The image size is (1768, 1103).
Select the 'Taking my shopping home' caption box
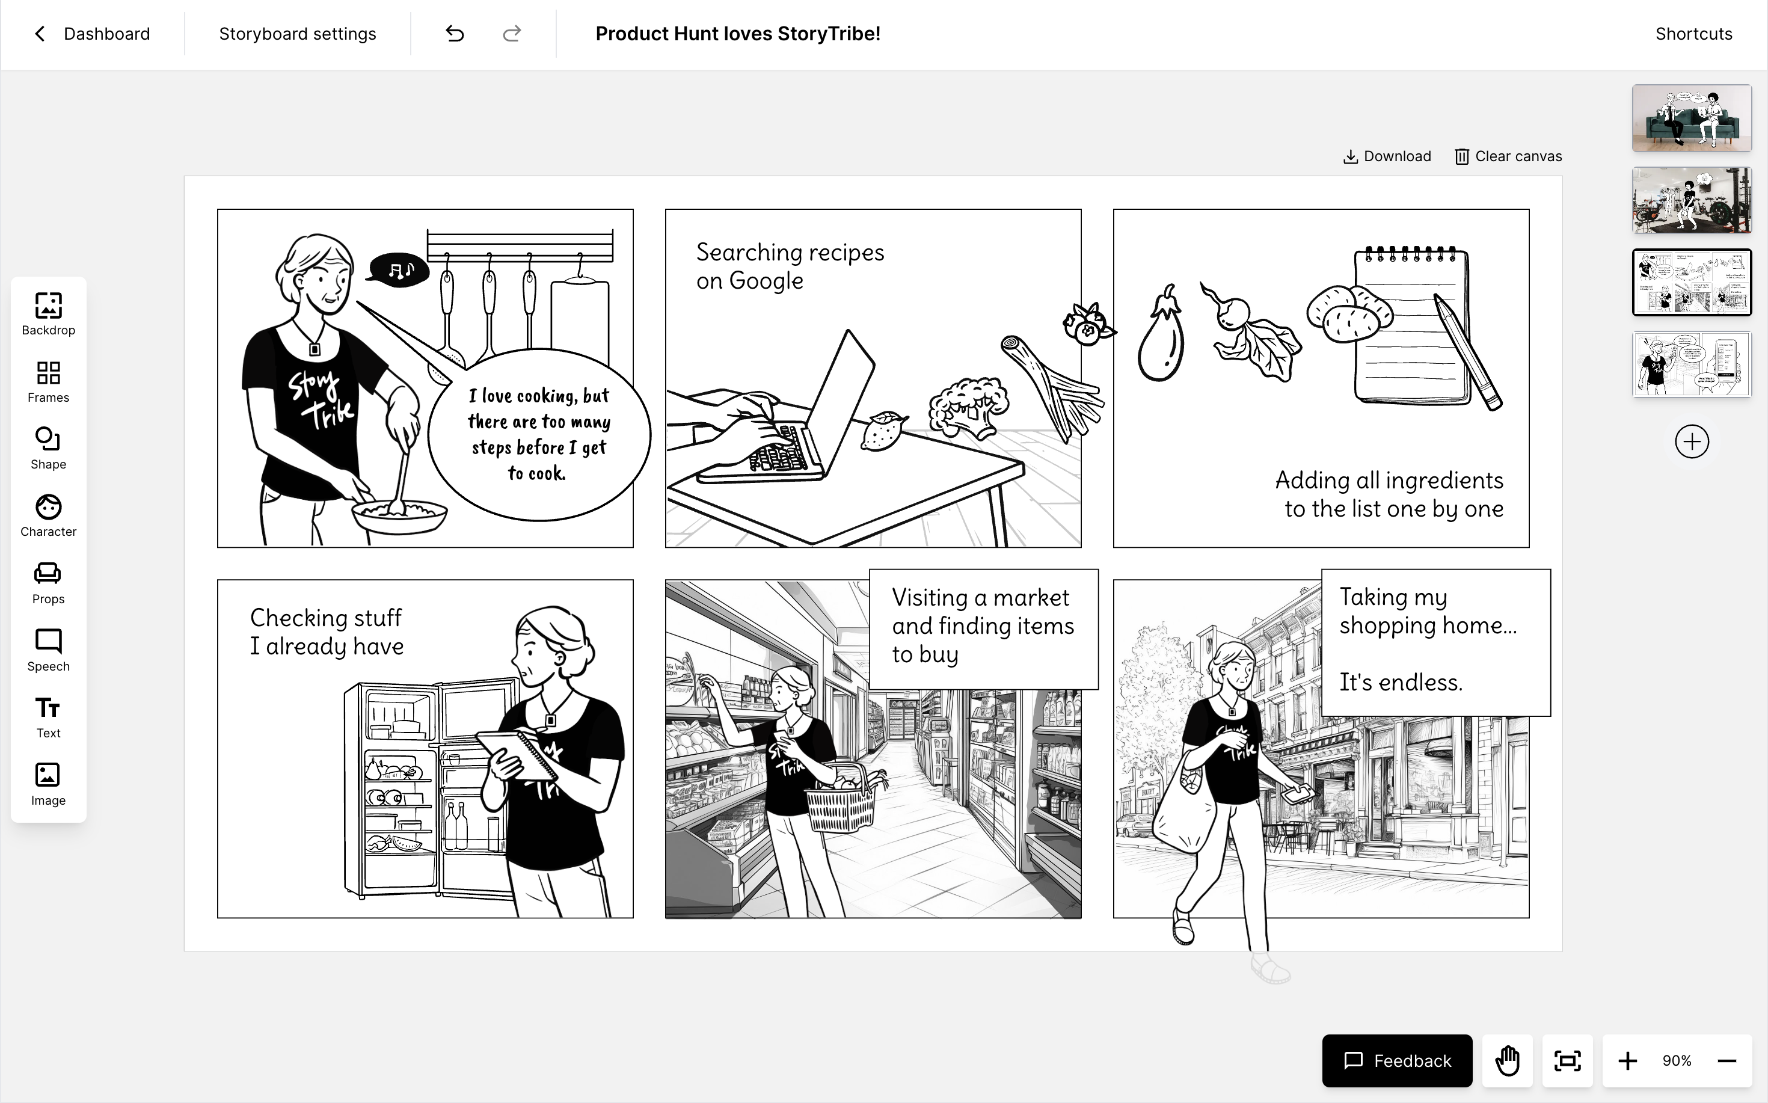(1435, 642)
